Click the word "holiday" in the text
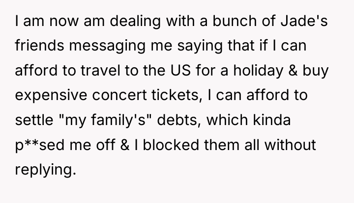Viewport: 354px width, 203px height. click(258, 71)
